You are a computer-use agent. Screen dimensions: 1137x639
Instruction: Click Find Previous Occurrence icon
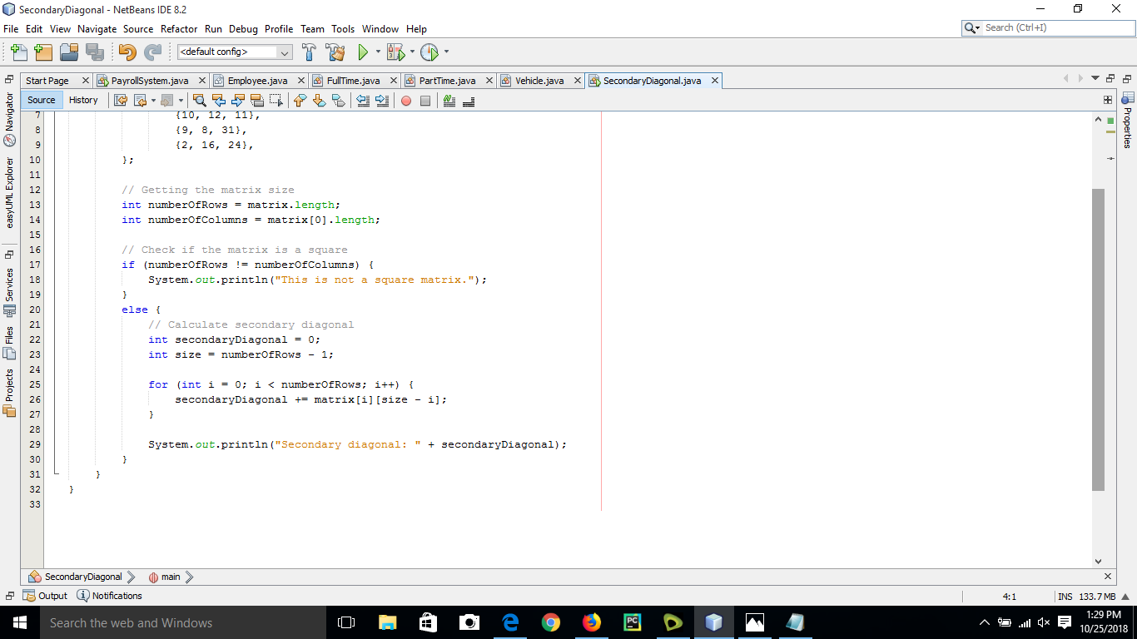click(x=219, y=101)
